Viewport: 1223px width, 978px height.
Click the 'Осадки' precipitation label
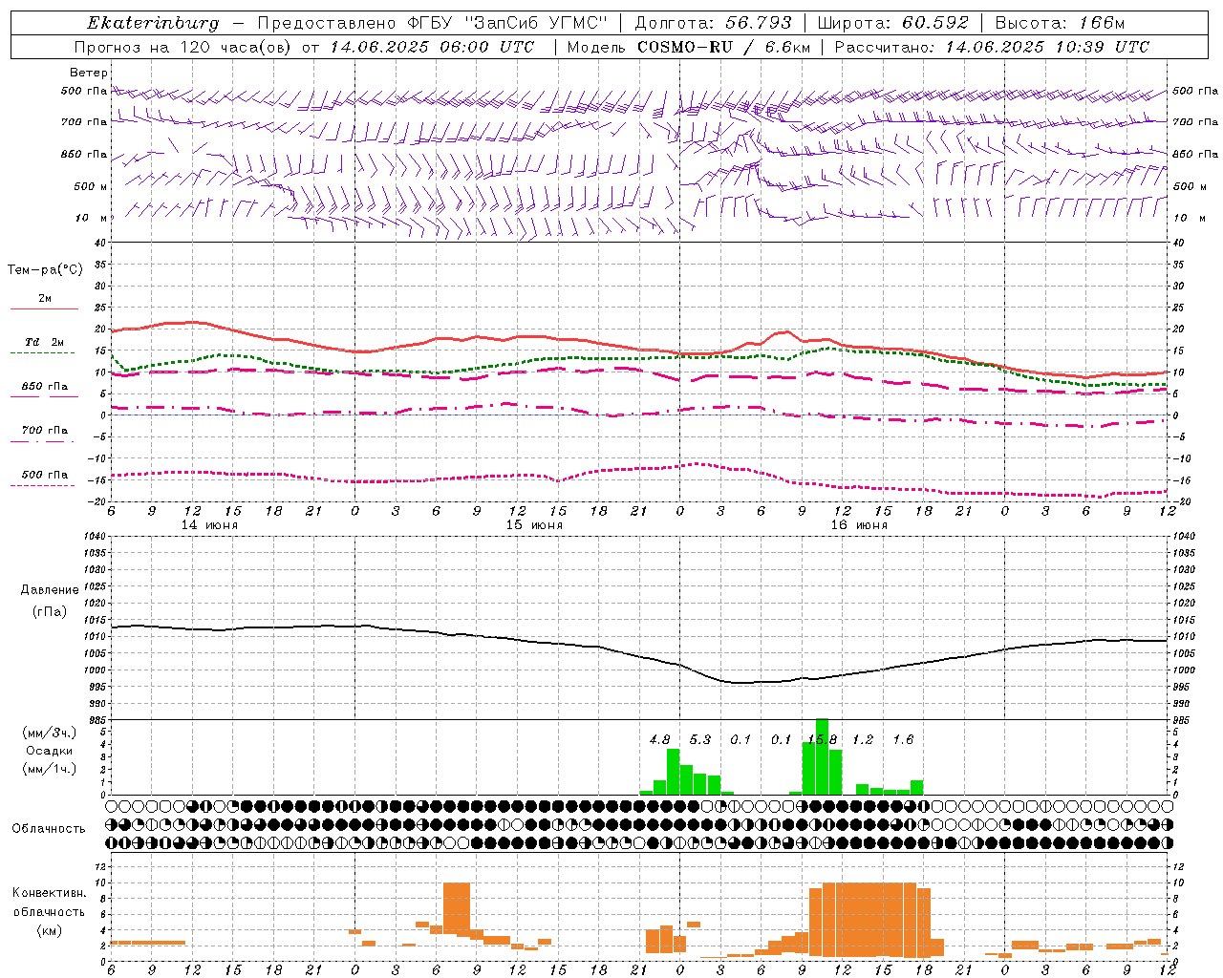(49, 751)
